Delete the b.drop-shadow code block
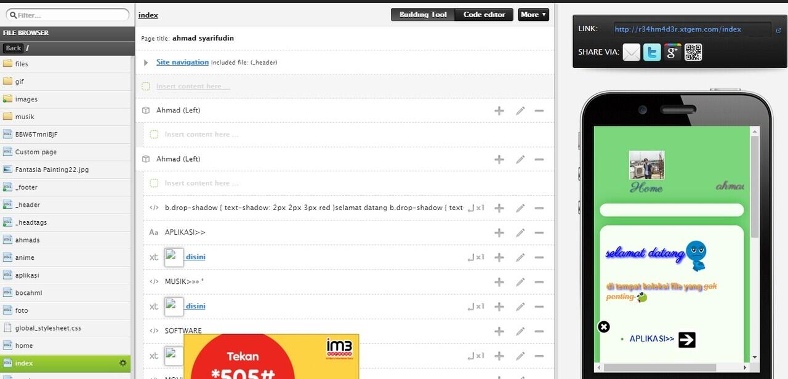 click(x=539, y=208)
